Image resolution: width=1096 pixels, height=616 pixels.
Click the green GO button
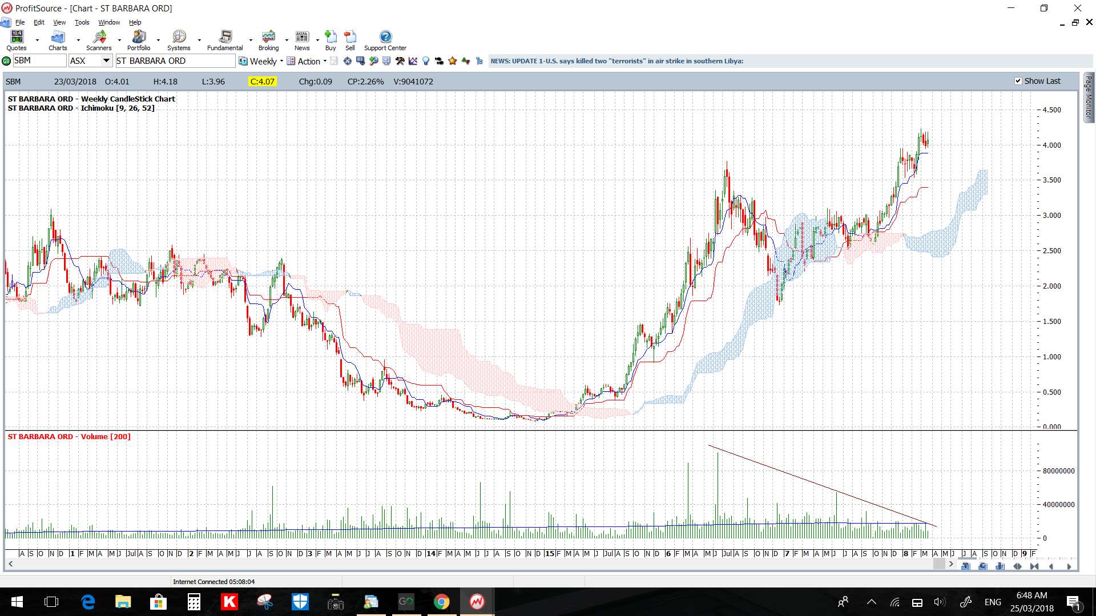(6, 61)
